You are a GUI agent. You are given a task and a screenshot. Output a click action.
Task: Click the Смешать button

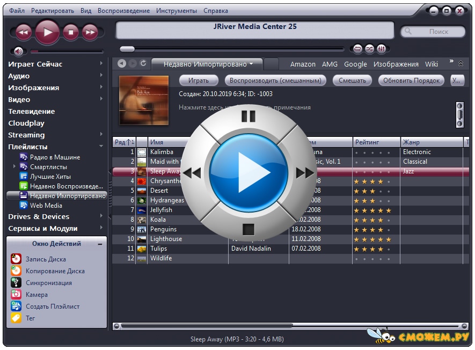click(352, 81)
